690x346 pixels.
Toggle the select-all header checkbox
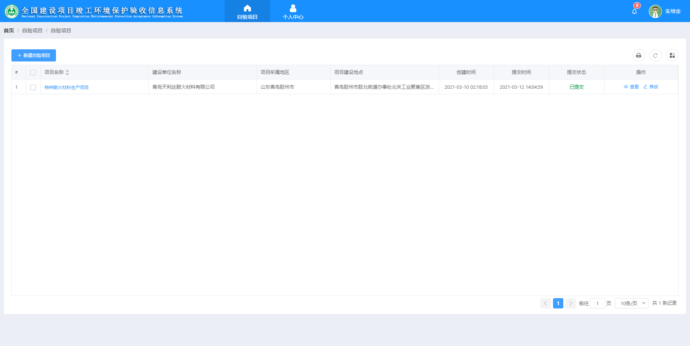[33, 73]
